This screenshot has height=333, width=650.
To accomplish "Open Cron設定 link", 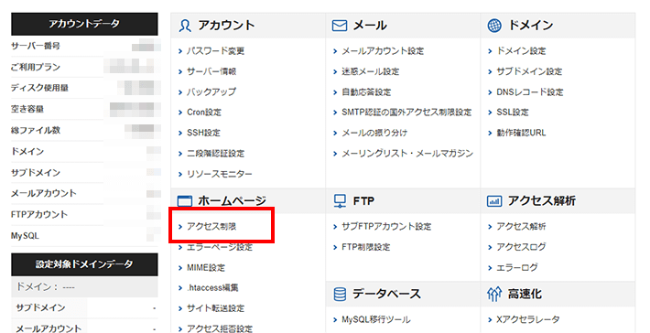I will tap(204, 113).
